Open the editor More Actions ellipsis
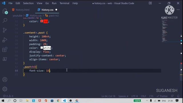183x103 pixels. (x=178, y=10)
